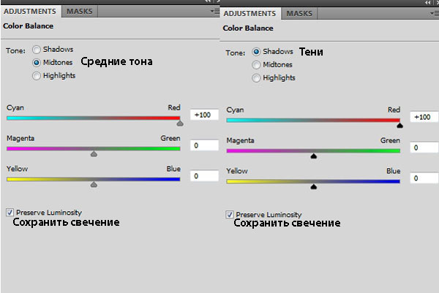Click the Color Balance title in left panel

[x=28, y=26]
